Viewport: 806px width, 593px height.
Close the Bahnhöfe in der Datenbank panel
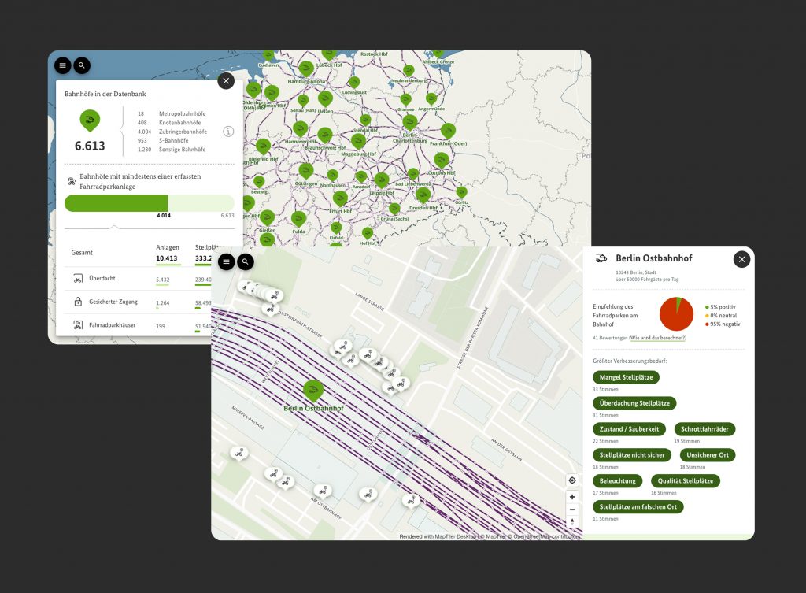click(226, 80)
